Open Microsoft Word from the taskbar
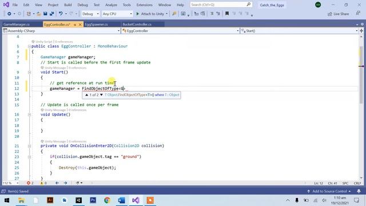Screen dimensions: 366x206 pos(121,200)
